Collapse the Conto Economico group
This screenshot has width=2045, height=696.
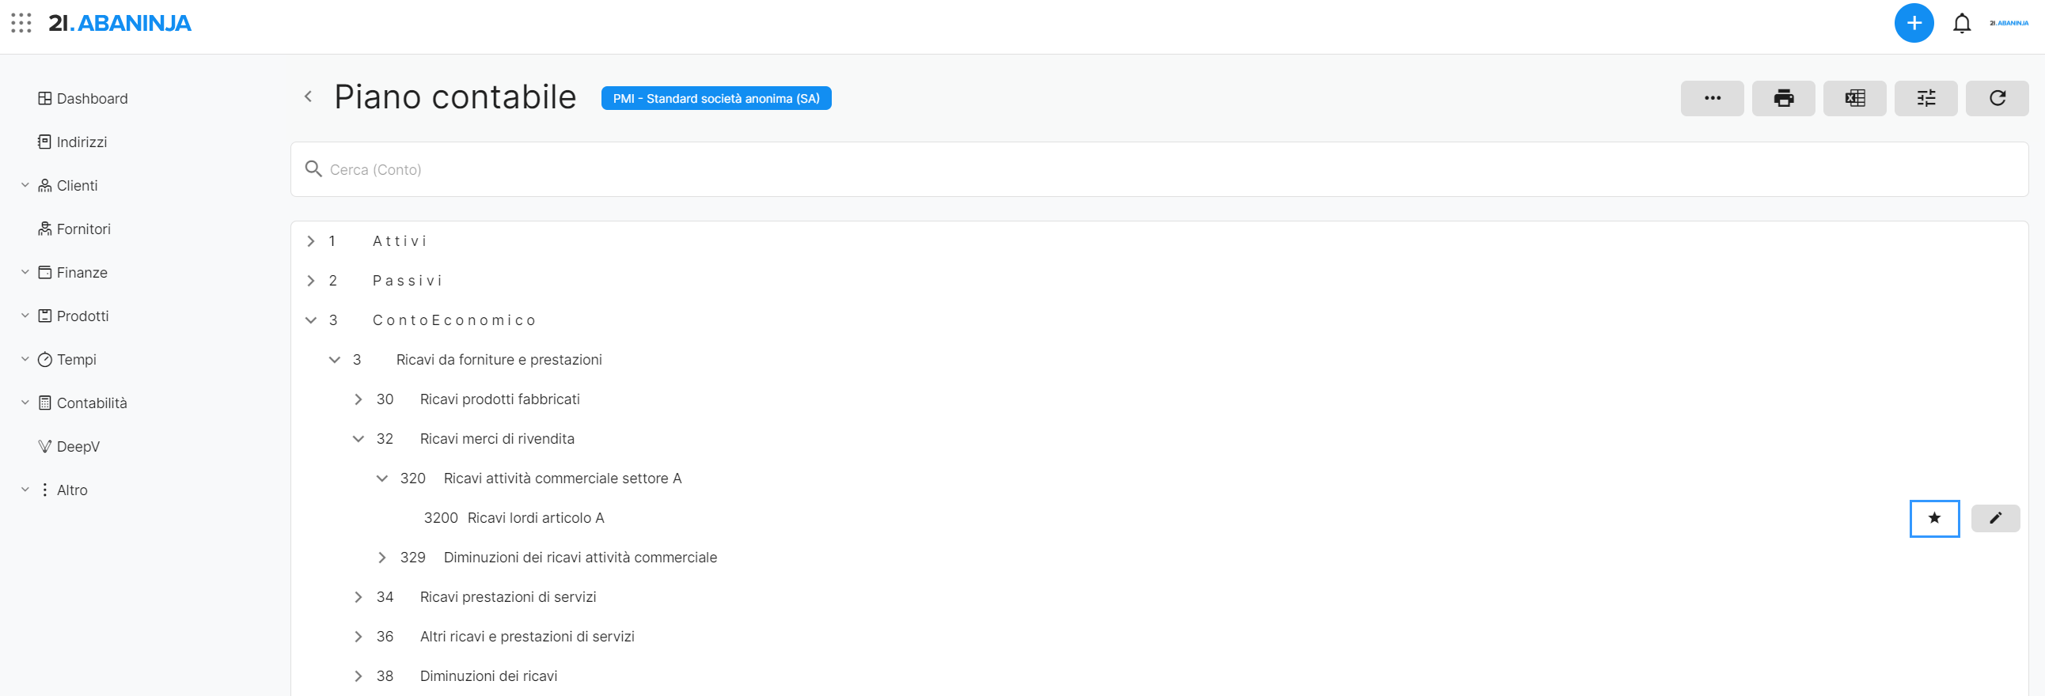click(x=311, y=320)
